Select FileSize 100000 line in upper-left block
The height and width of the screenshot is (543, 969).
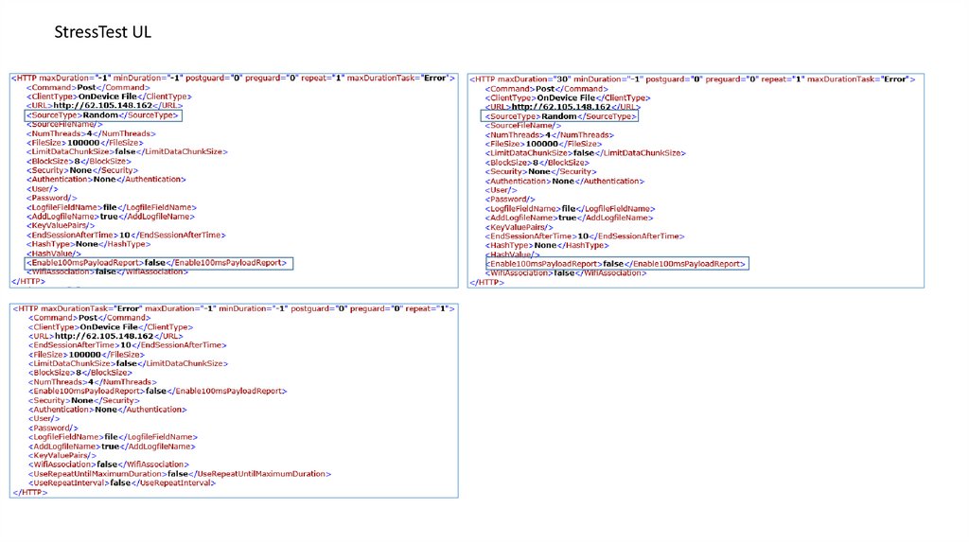84,143
